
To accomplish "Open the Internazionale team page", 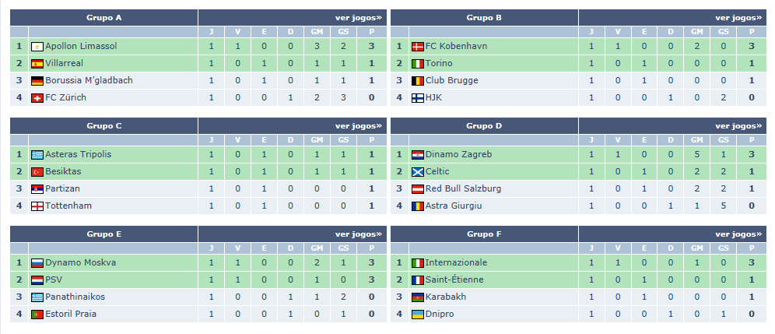I will click(456, 263).
